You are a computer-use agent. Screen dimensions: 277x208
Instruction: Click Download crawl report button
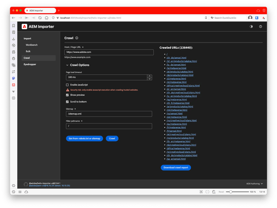[x=176, y=167]
